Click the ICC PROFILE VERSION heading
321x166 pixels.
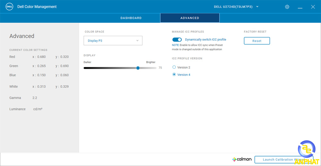(x=187, y=58)
